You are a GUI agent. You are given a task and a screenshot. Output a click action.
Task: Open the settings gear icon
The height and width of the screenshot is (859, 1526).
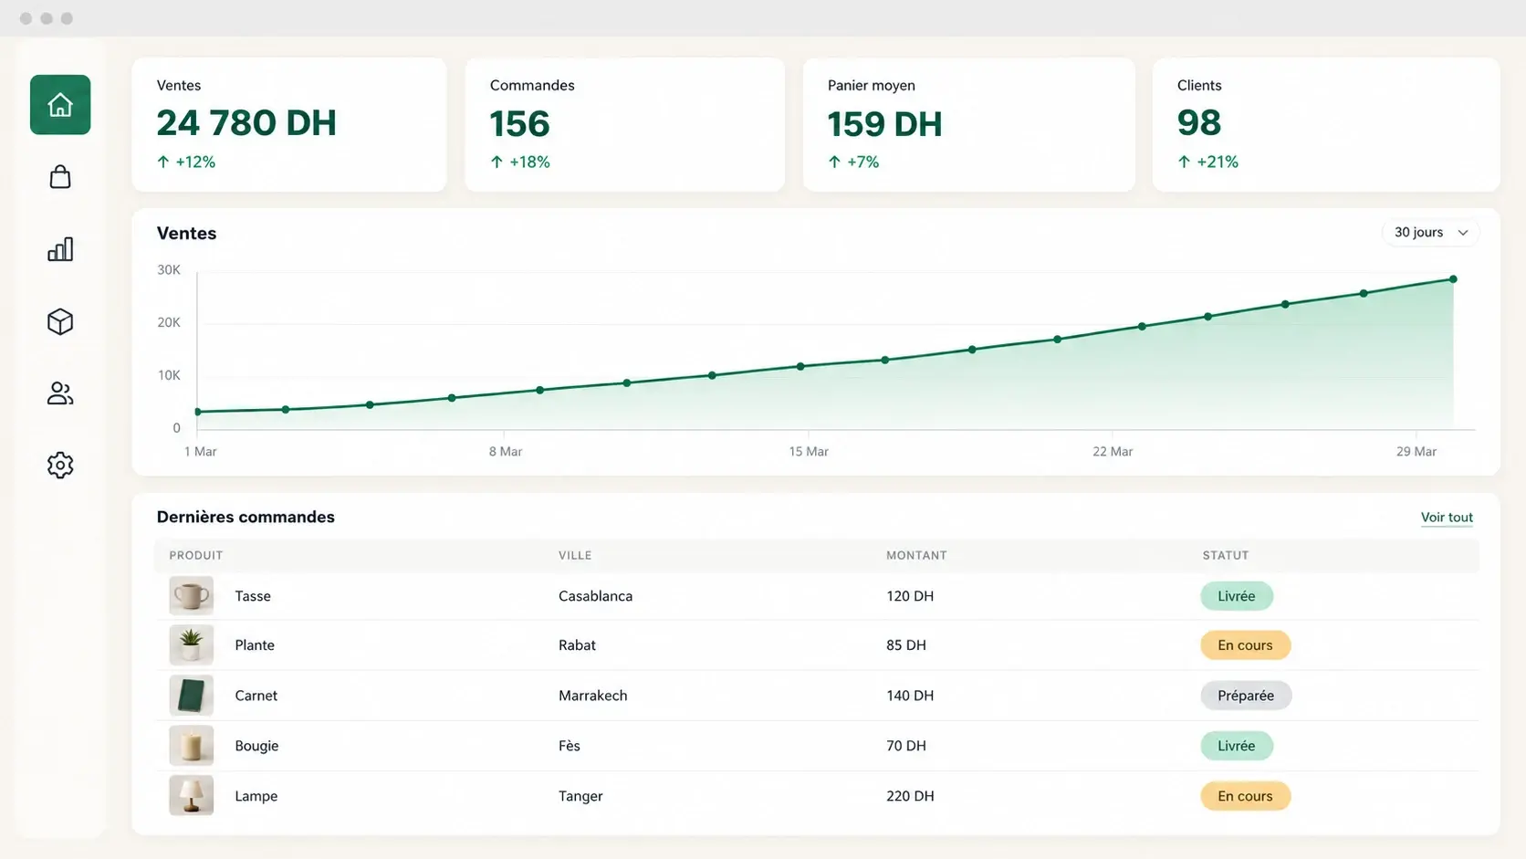60,466
